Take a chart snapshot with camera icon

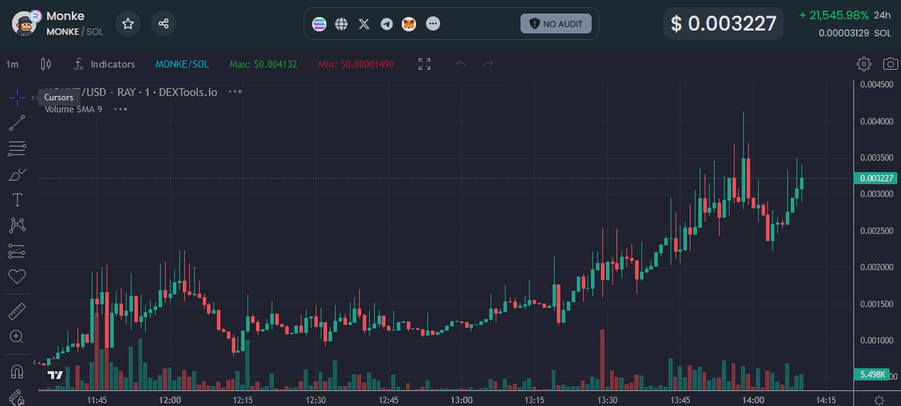click(x=889, y=64)
